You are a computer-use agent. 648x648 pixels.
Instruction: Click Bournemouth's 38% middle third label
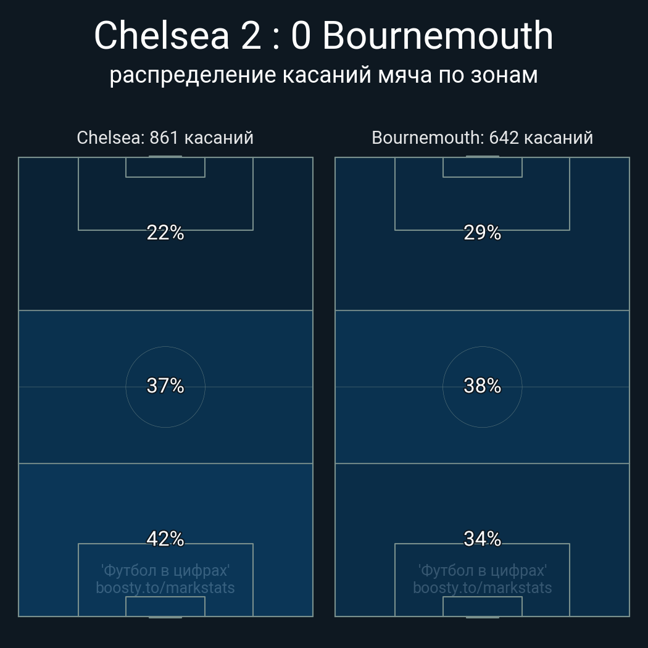click(x=482, y=386)
